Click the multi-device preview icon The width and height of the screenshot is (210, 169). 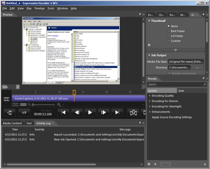click(133, 113)
